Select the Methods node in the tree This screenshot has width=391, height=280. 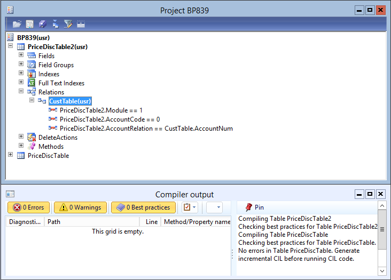(x=51, y=146)
